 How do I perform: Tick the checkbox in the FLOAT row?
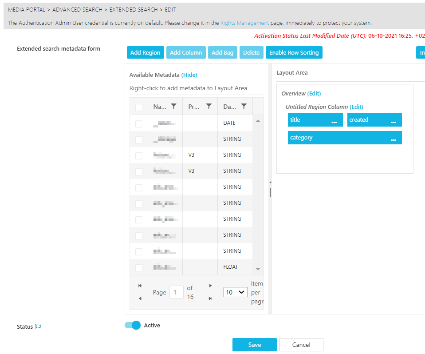pos(139,267)
